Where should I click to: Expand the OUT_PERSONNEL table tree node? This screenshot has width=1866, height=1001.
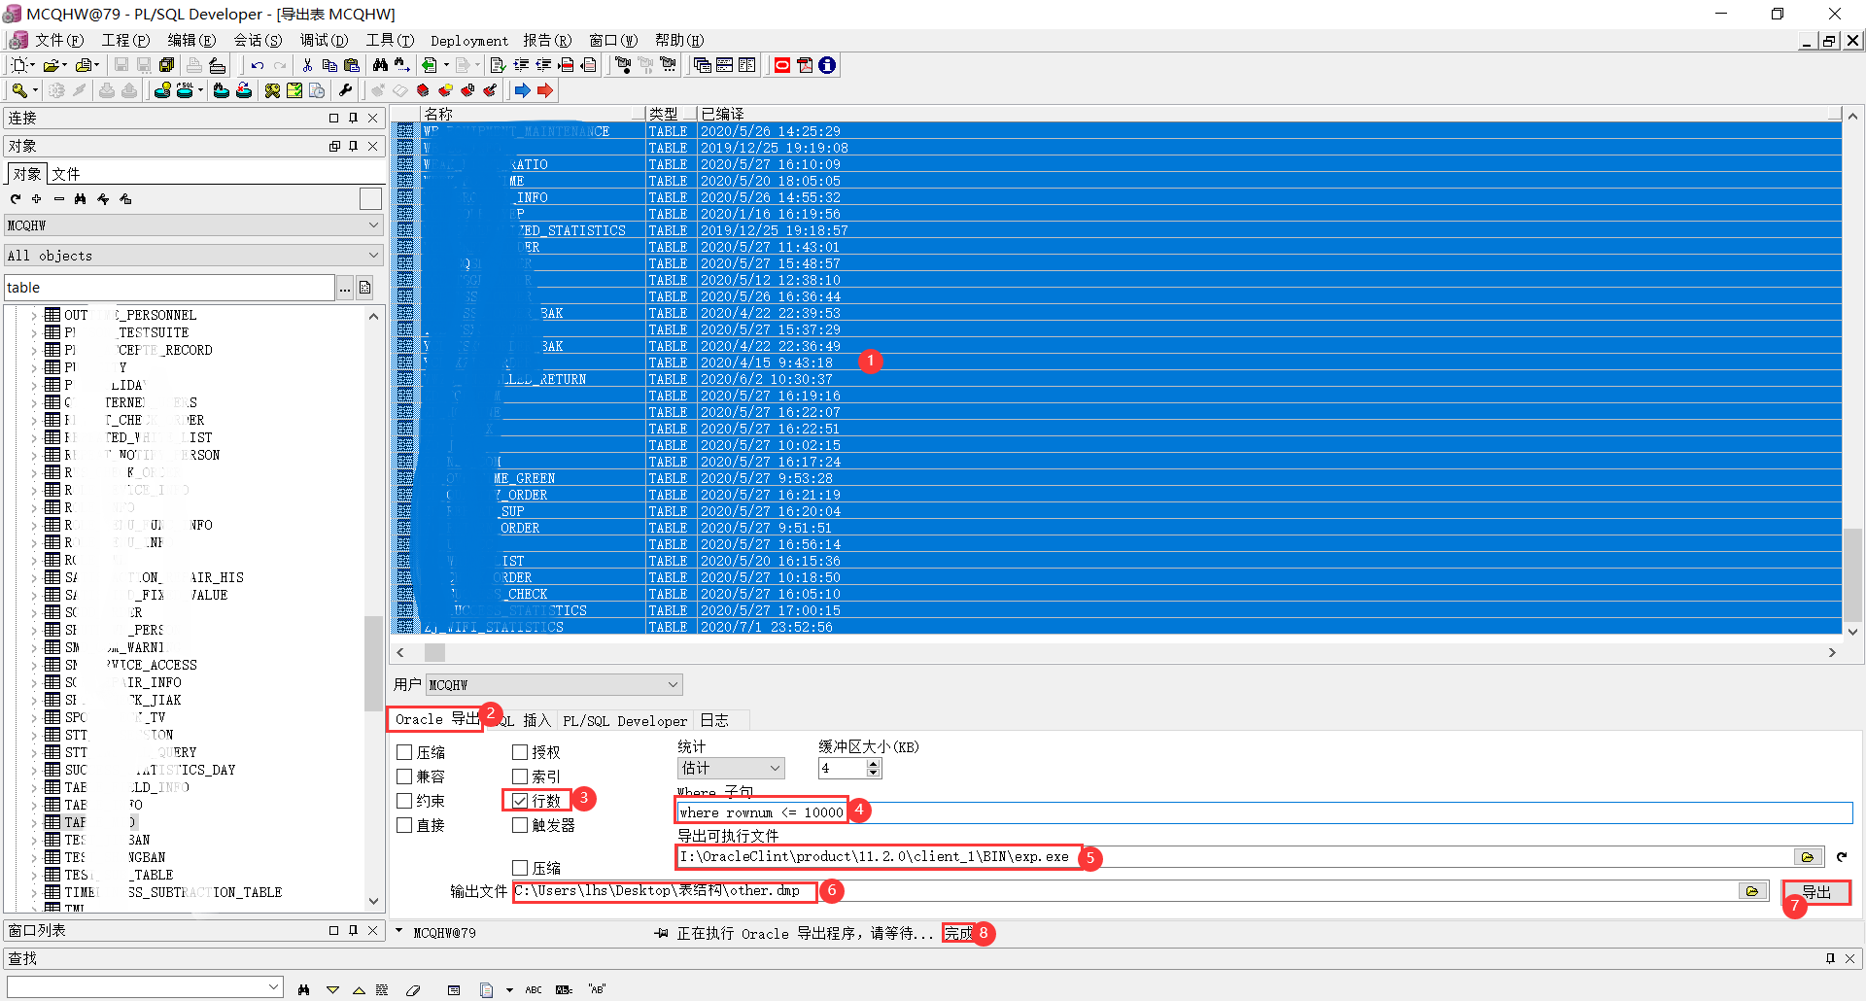[x=34, y=316]
